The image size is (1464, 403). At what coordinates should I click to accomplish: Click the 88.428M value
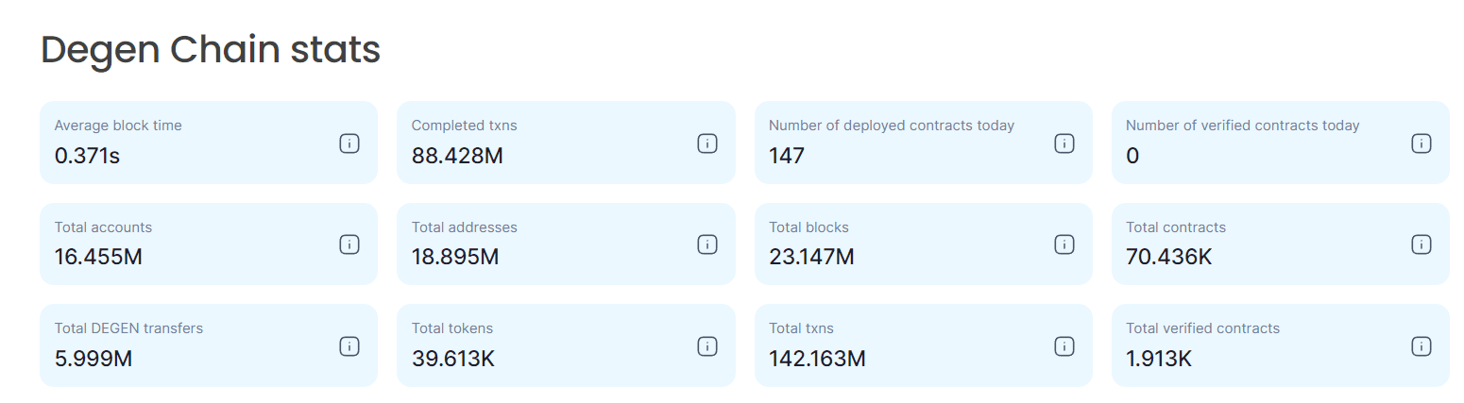457,156
